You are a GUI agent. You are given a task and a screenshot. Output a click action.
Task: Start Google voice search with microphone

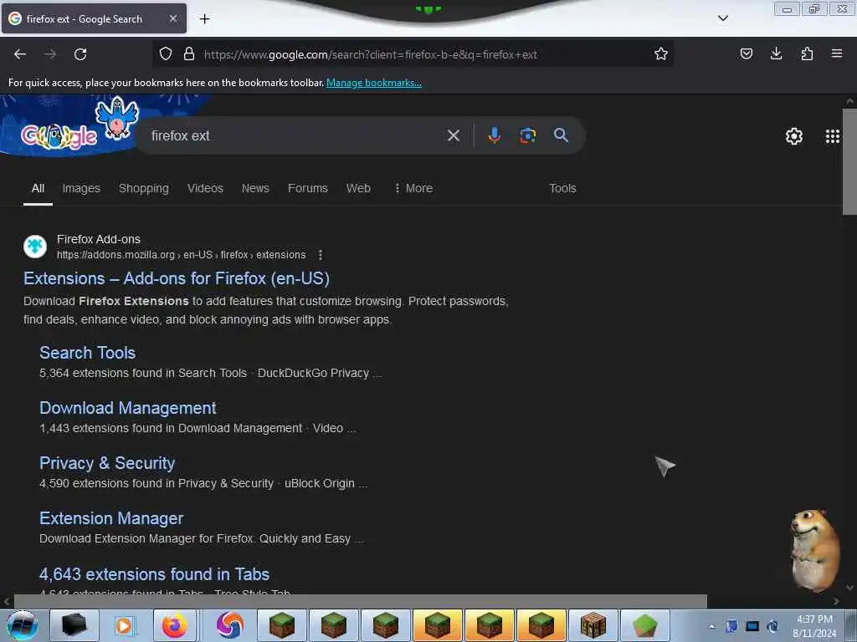pos(494,135)
